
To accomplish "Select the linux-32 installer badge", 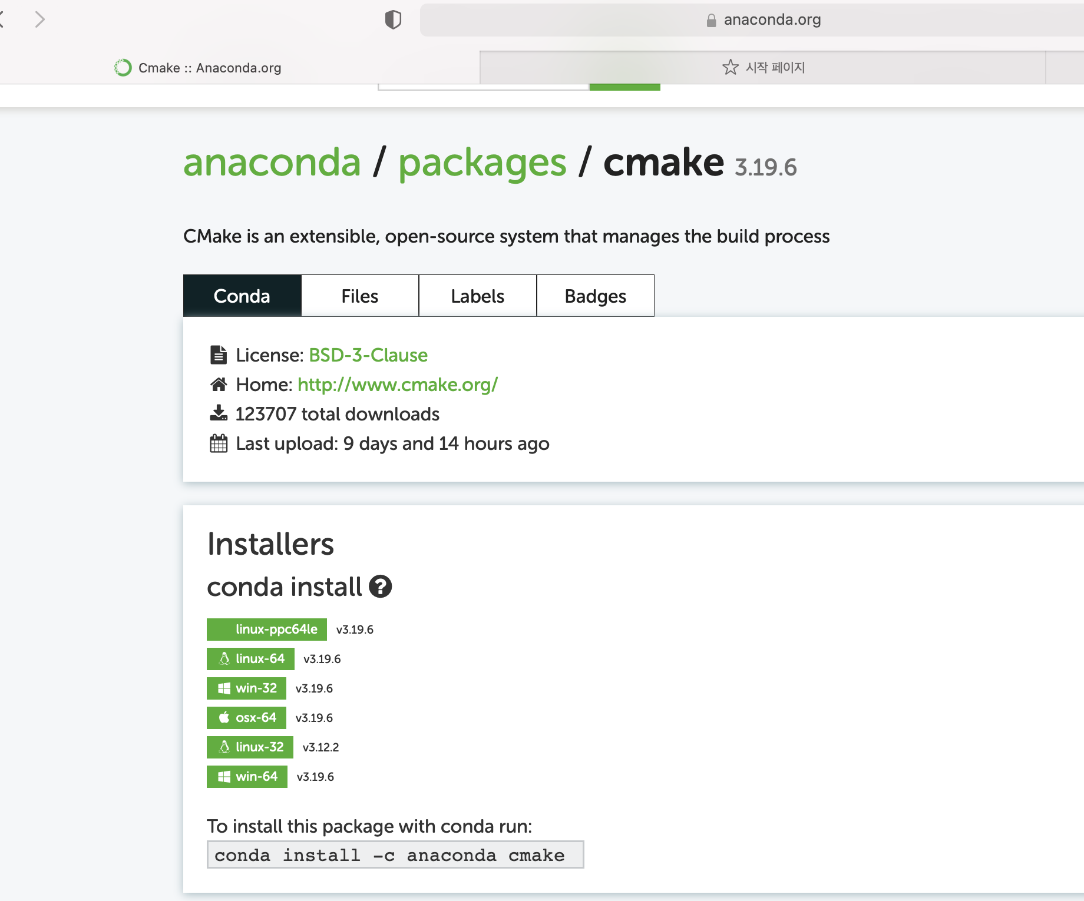I will [250, 747].
